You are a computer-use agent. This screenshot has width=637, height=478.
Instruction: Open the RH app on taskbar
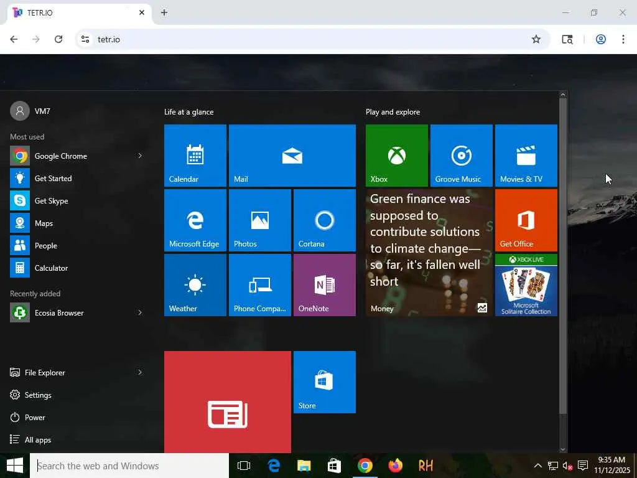click(425, 466)
